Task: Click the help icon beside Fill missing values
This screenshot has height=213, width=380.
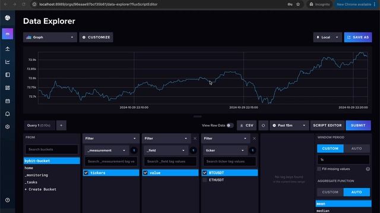Action: [x=368, y=169]
